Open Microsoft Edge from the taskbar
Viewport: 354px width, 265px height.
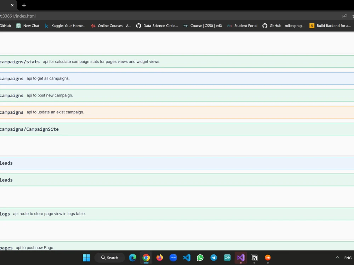click(132, 258)
